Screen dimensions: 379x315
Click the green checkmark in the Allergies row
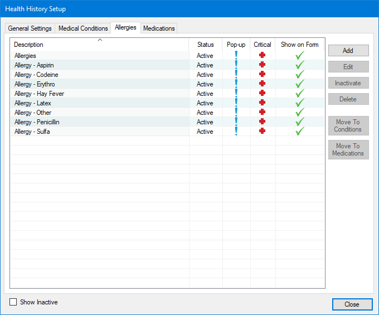tap(300, 56)
